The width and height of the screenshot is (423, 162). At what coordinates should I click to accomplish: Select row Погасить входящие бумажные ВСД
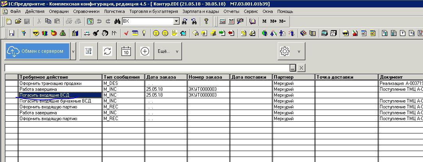point(60,101)
